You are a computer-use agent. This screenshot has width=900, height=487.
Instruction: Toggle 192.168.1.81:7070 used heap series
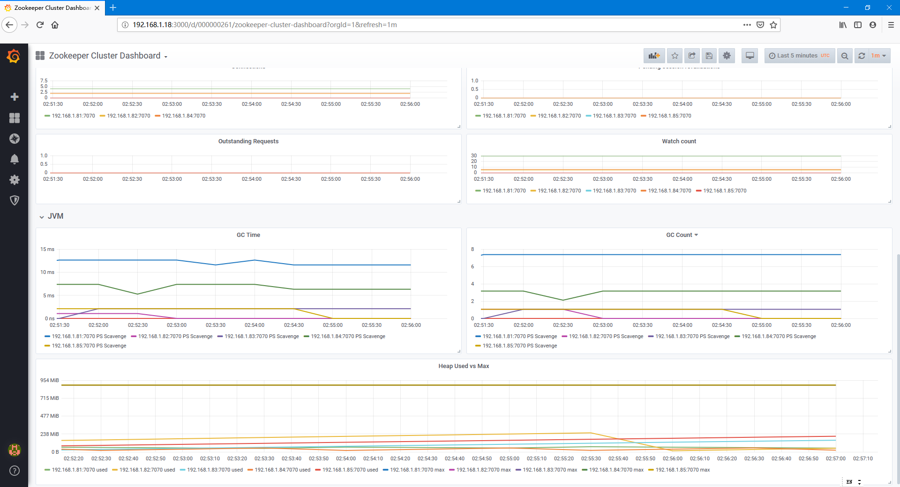point(80,470)
